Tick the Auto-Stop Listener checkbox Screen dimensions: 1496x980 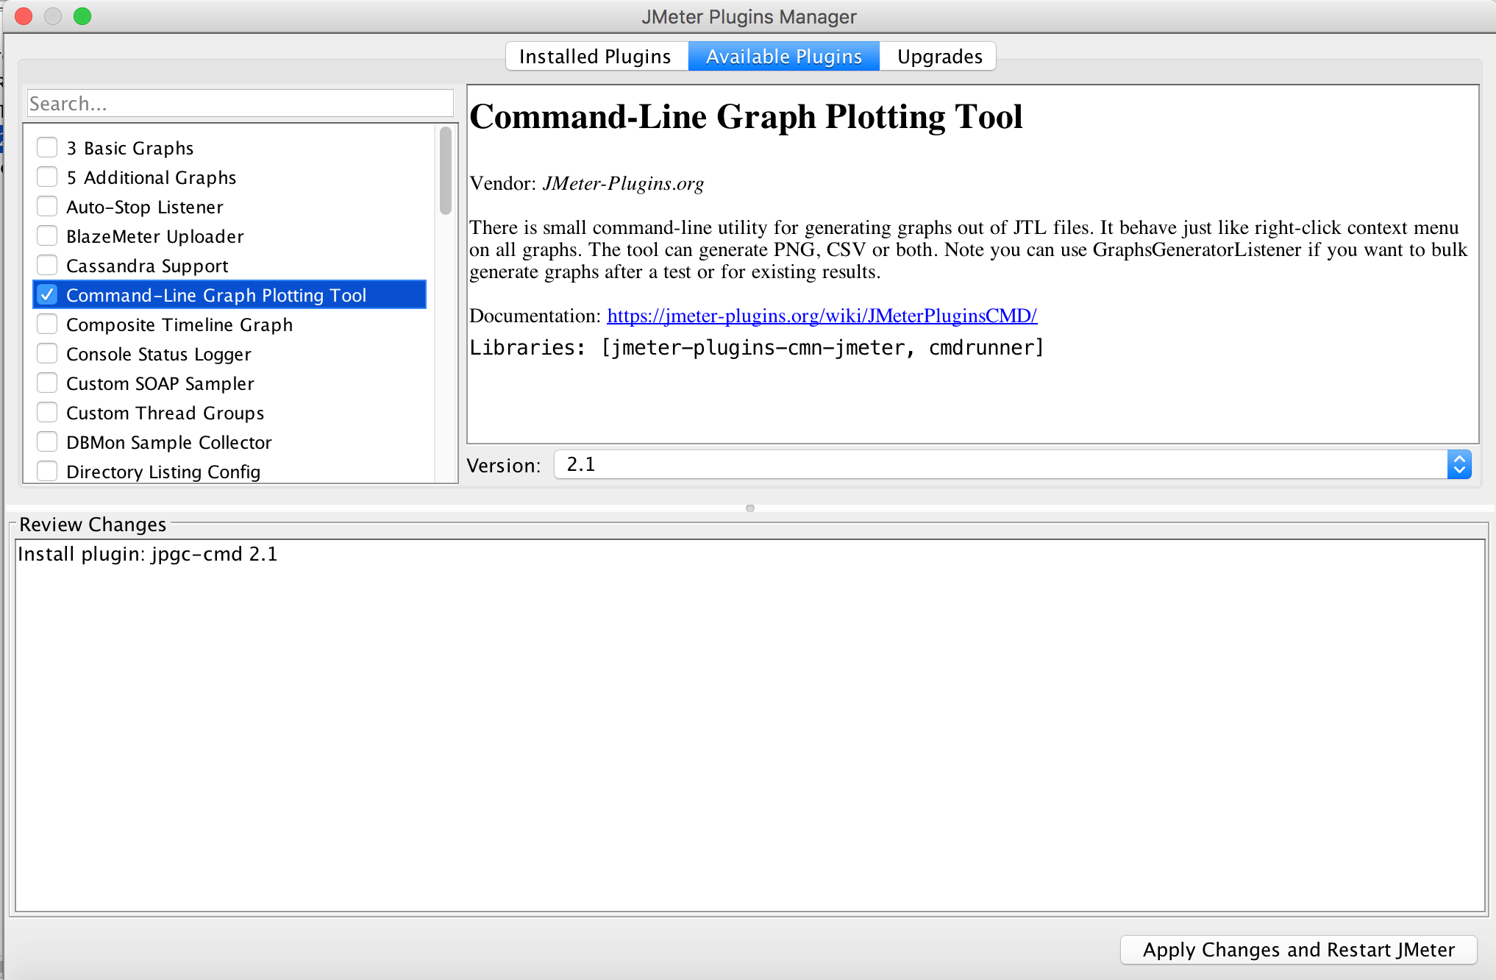click(x=47, y=207)
